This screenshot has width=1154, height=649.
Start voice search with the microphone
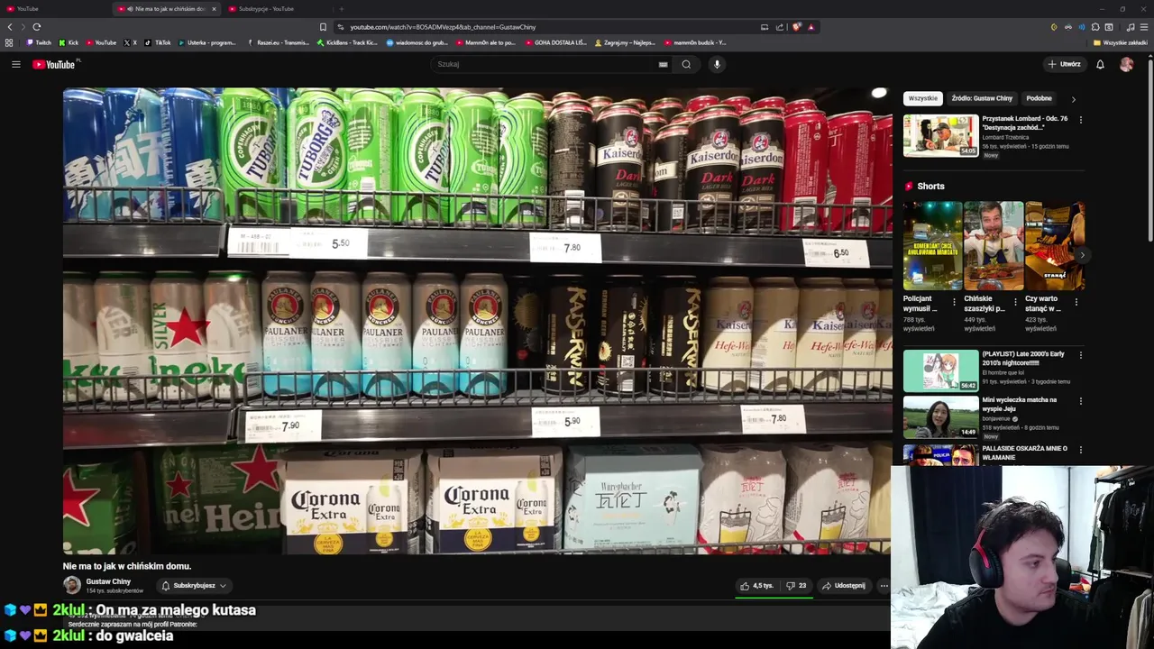[717, 64]
